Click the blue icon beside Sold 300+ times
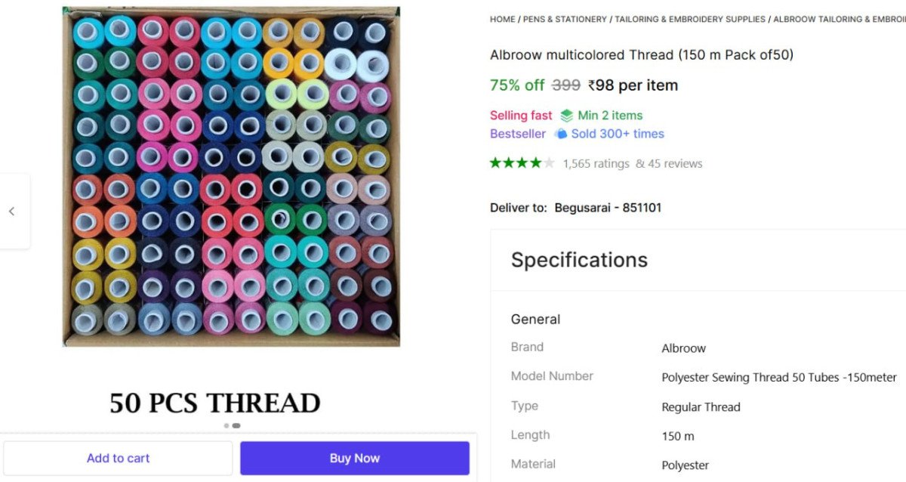Image resolution: width=906 pixels, height=482 pixels. pos(560,134)
